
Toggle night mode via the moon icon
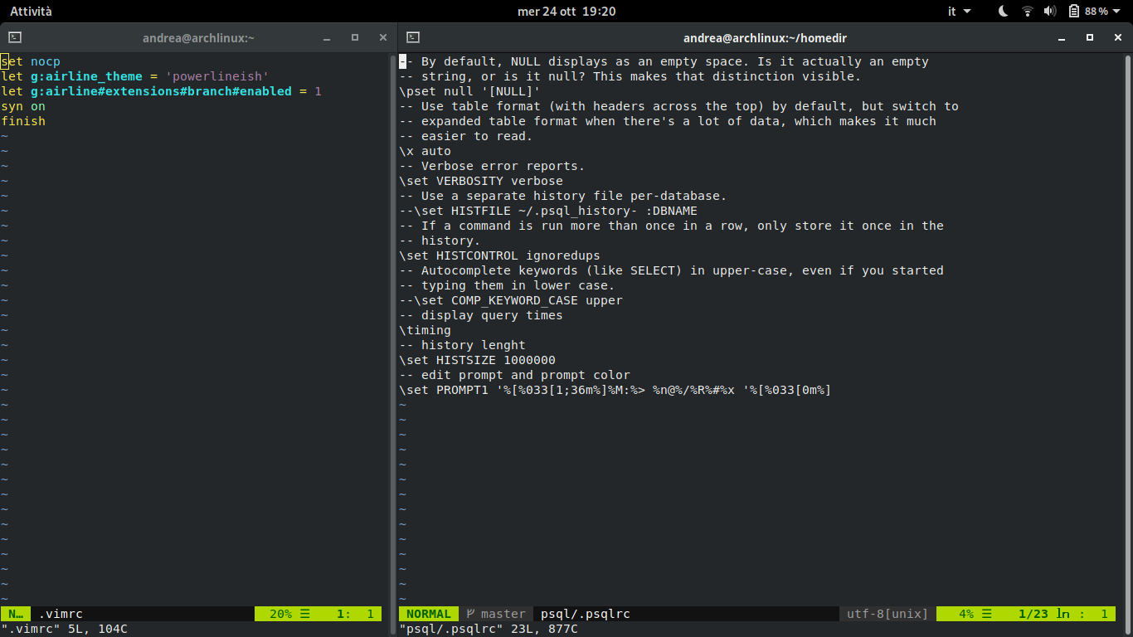1002,11
